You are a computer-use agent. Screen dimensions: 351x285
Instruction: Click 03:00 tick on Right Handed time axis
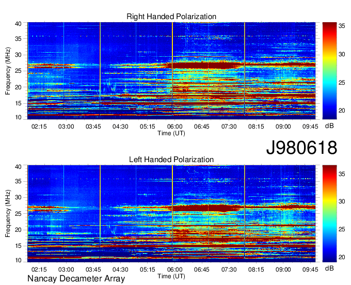[x=66, y=126]
